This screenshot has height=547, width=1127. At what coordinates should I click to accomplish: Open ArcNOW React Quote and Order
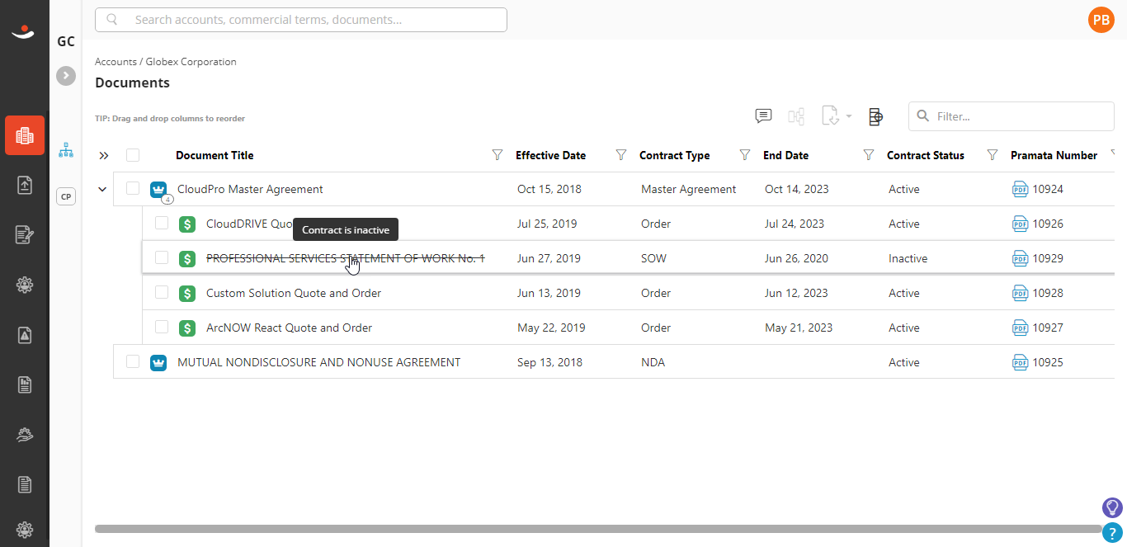pyautogui.click(x=289, y=328)
